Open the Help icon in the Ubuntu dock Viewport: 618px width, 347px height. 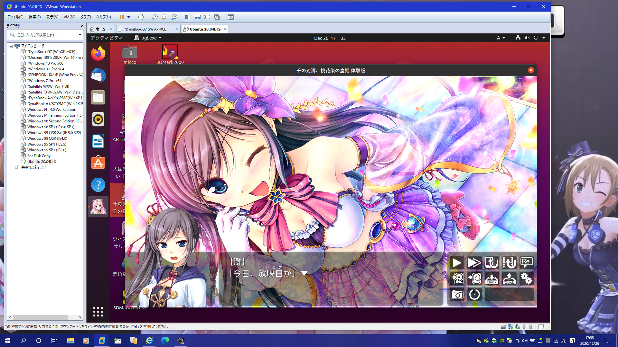click(x=98, y=185)
